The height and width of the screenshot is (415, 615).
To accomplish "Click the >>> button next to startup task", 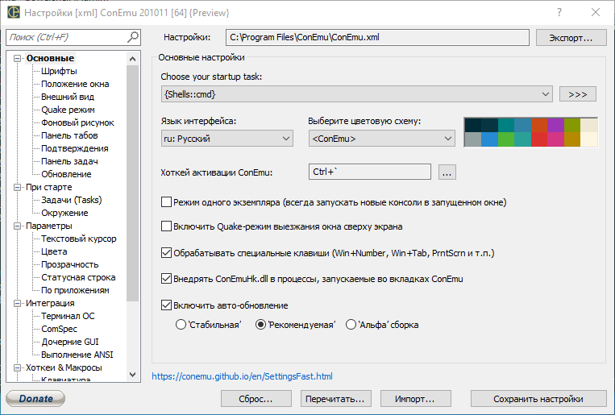I will 578,94.
